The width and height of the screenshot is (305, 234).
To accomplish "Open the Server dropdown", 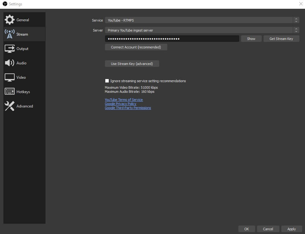I will [x=199, y=30].
